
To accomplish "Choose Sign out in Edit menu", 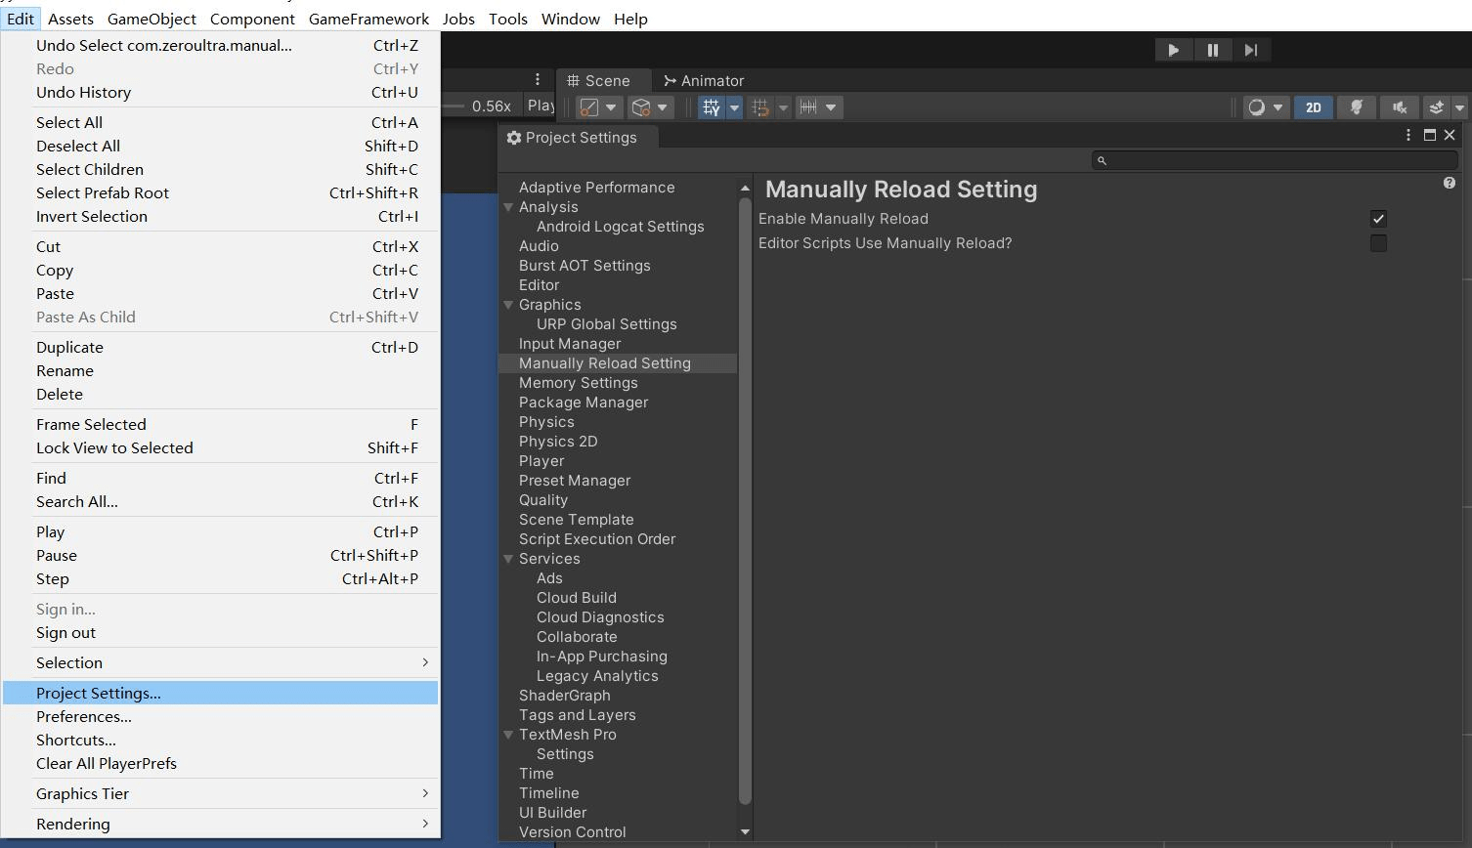I will [220, 633].
